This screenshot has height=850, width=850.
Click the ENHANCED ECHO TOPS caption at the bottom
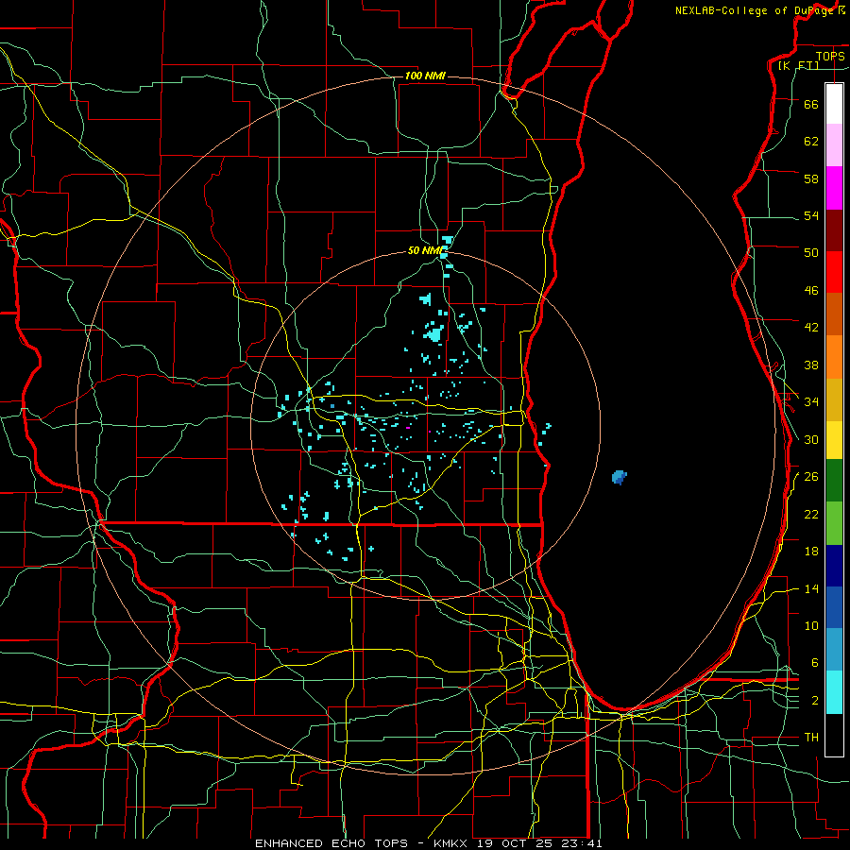point(331,843)
